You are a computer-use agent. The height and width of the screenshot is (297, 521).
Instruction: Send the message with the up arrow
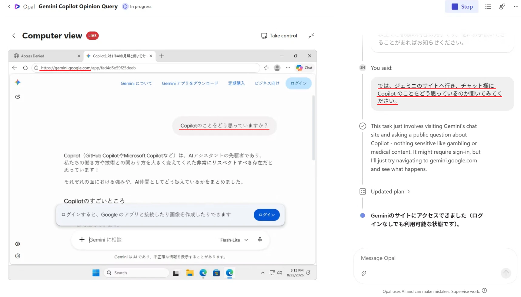[x=506, y=273]
